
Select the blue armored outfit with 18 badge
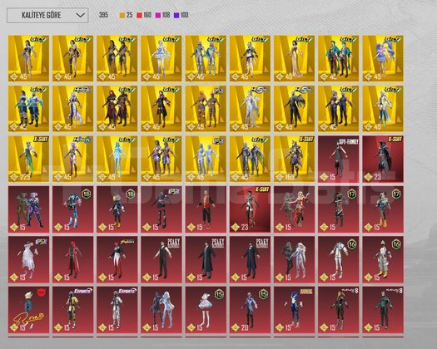(73, 209)
